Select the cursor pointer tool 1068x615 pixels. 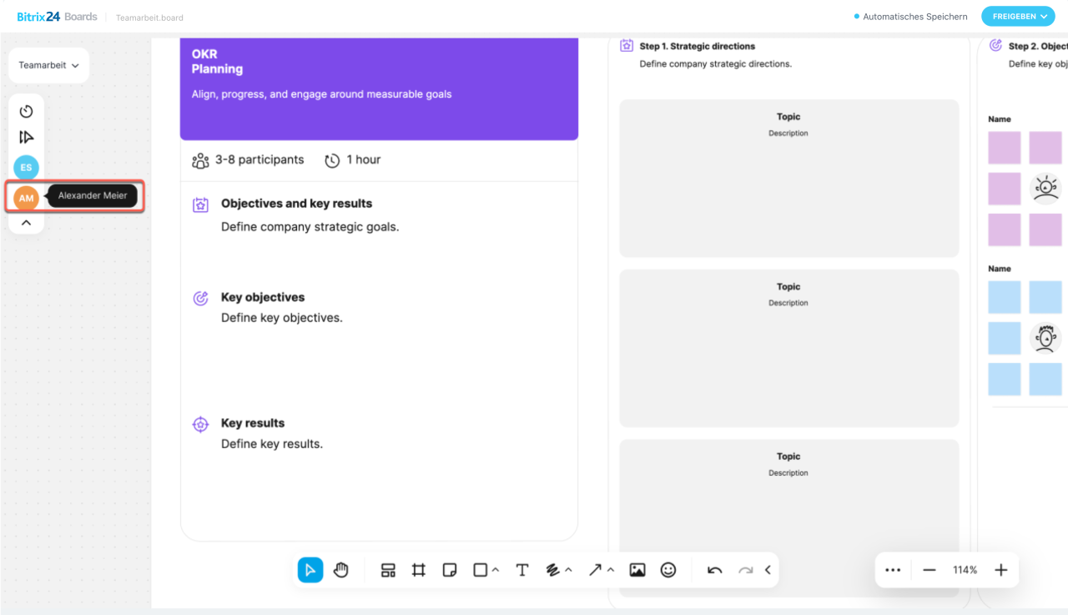(x=310, y=570)
